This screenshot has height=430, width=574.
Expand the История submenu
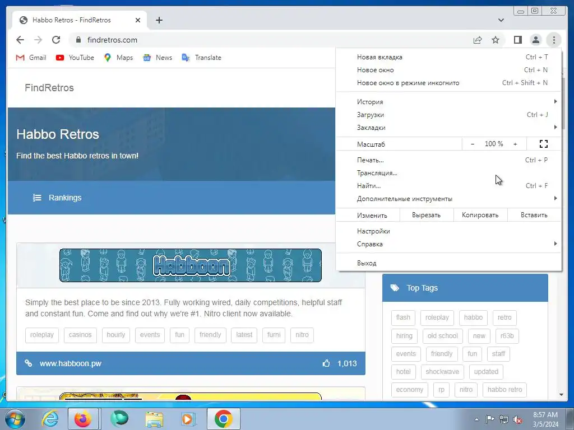(448, 102)
